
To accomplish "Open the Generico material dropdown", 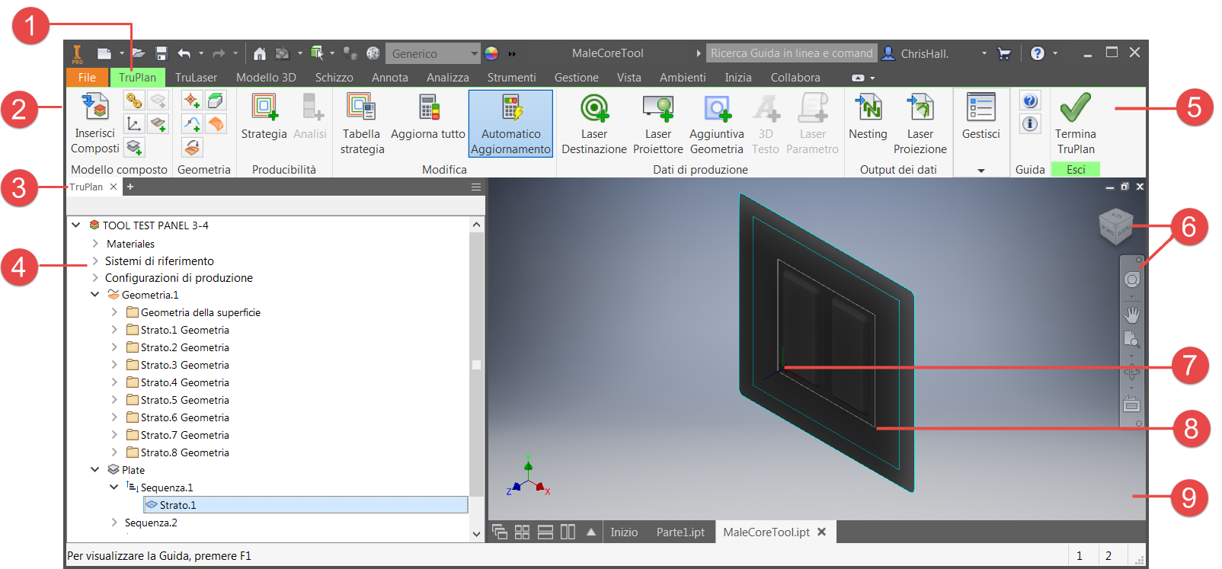I will (x=433, y=53).
